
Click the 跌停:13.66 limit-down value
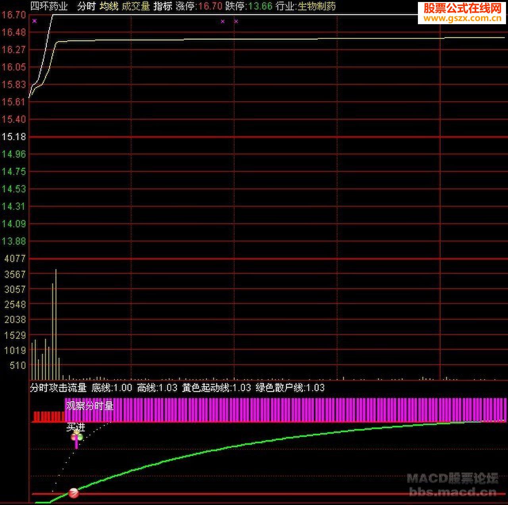tap(249, 6)
